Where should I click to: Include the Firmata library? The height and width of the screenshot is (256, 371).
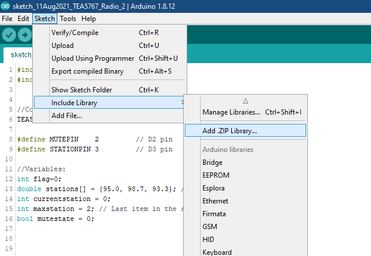tap(215, 214)
